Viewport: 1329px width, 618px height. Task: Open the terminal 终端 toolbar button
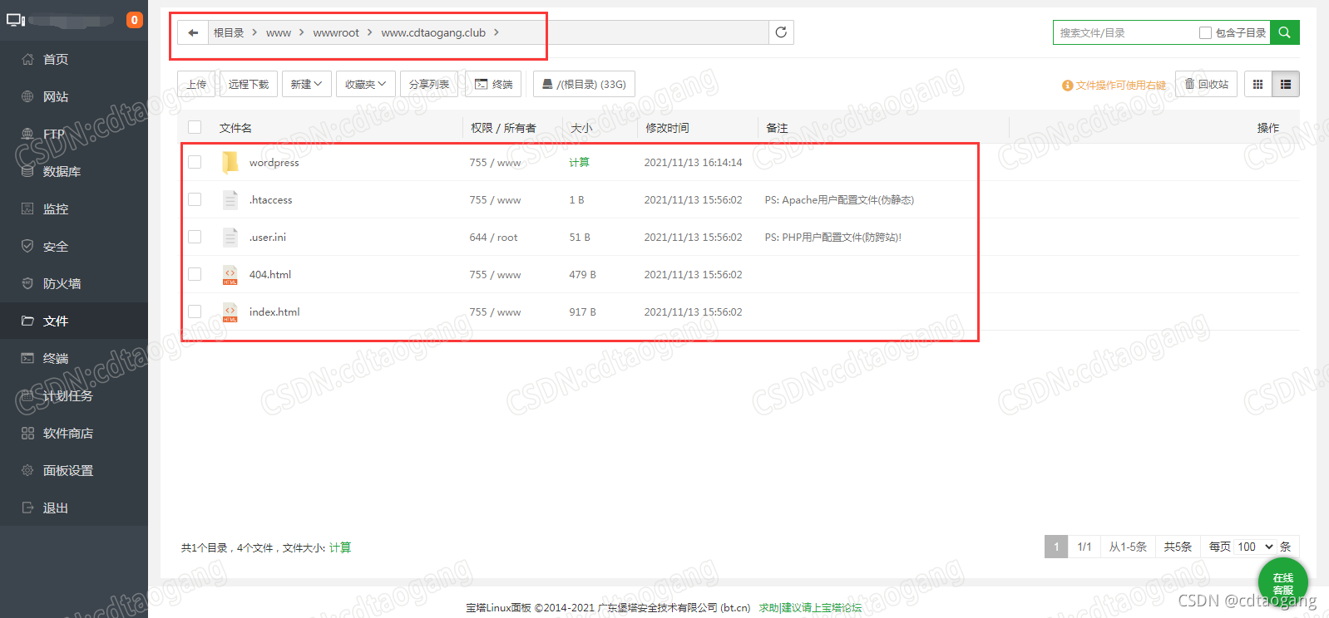(x=494, y=84)
